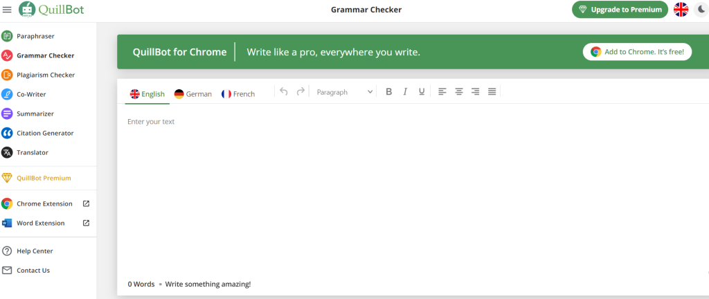Click the Word Extension logo icon
Screen dimensions: 709x299
(x=7, y=223)
